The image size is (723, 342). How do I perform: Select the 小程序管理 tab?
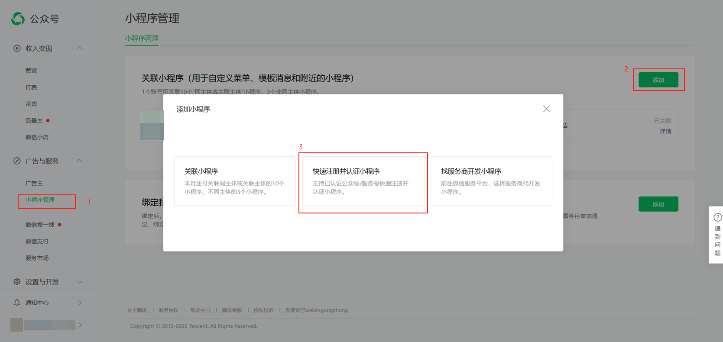[x=142, y=38]
